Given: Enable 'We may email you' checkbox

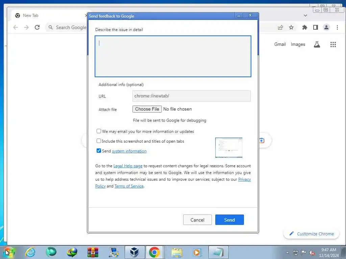Looking at the screenshot, I should (x=99, y=131).
